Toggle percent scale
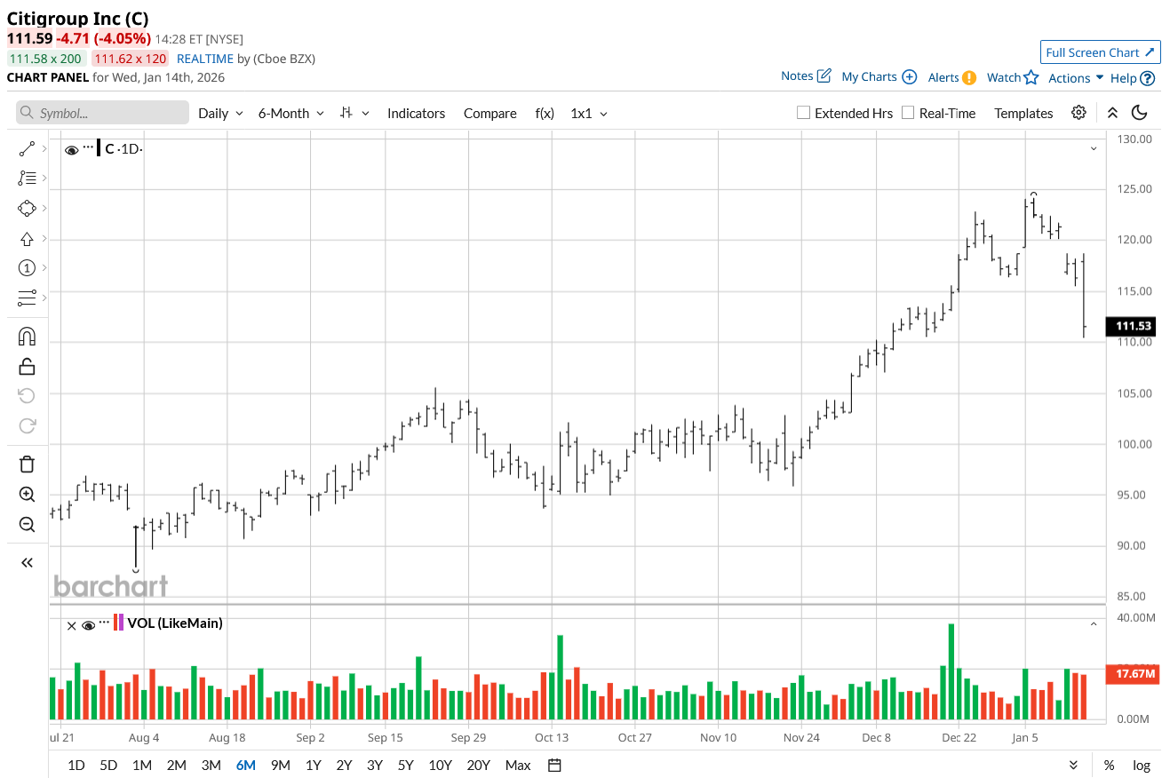1162x778 pixels. coord(1110,765)
